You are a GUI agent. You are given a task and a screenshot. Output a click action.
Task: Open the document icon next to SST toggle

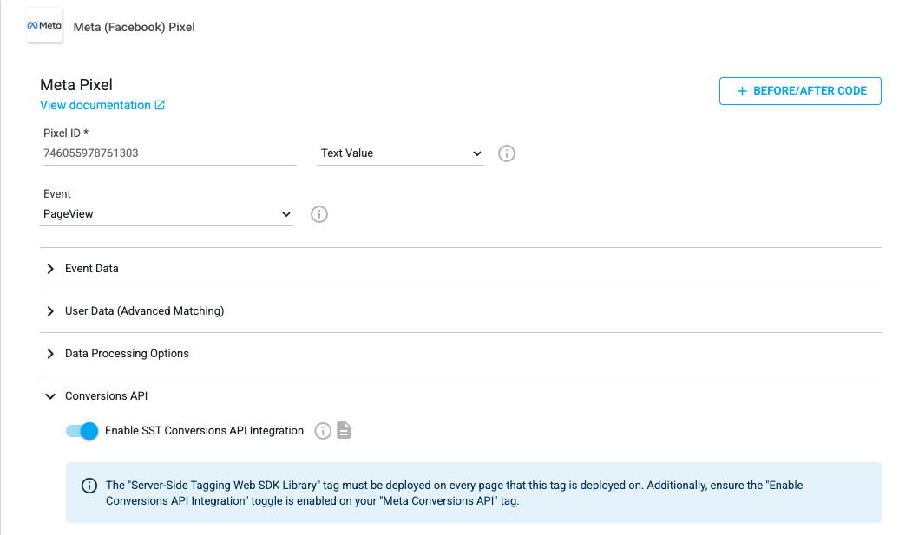point(344,431)
